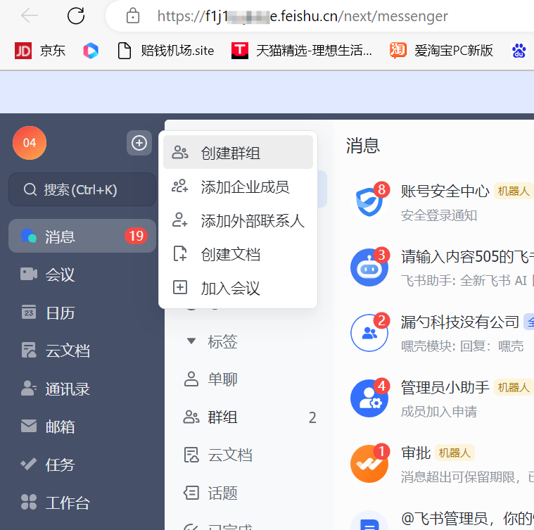
Task: Click the 漏勺科技没有公司 group avatar
Action: click(x=369, y=333)
